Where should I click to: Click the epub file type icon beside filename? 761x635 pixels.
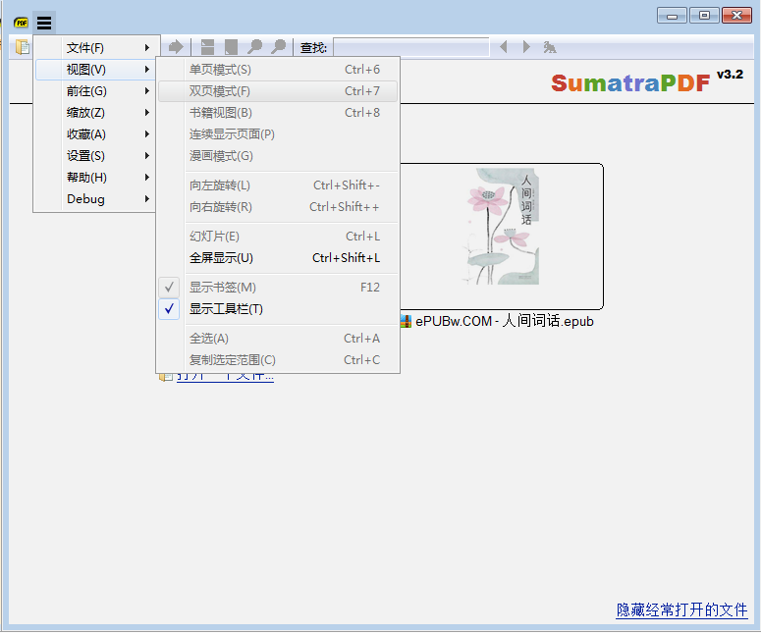406,321
